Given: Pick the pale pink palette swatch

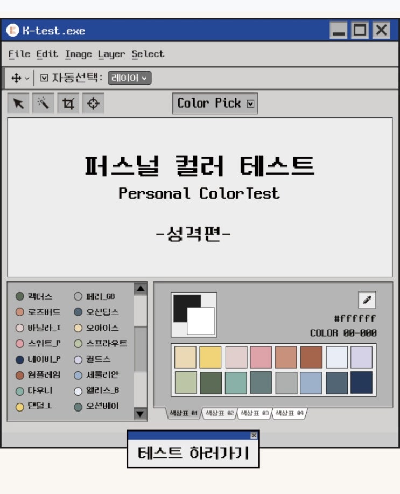Looking at the screenshot, I should pyautogui.click(x=236, y=357).
